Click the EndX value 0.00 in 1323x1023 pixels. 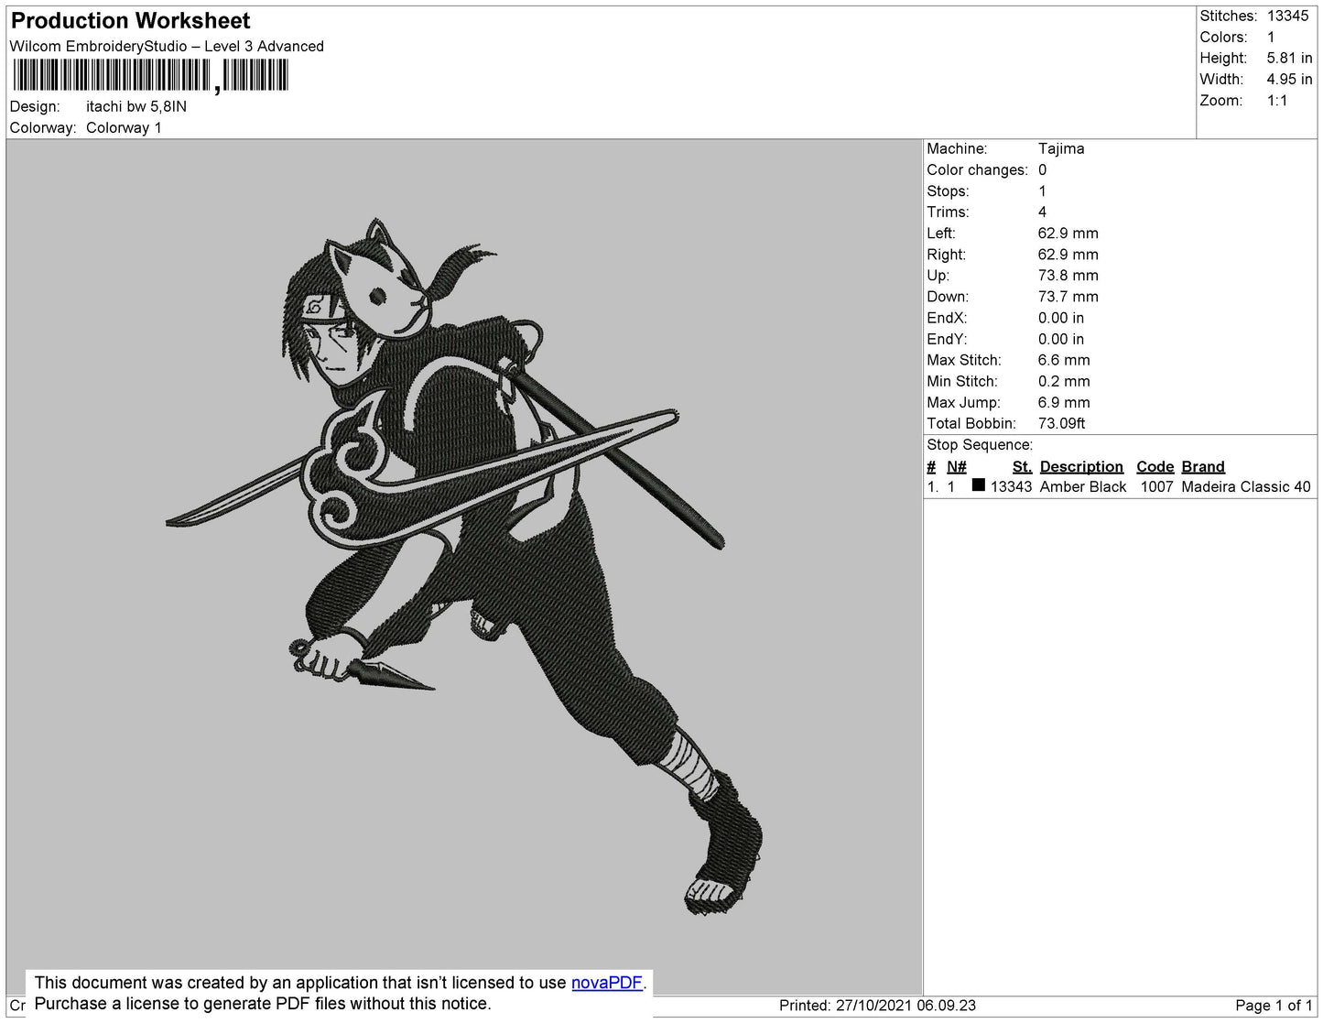[x=1060, y=318]
